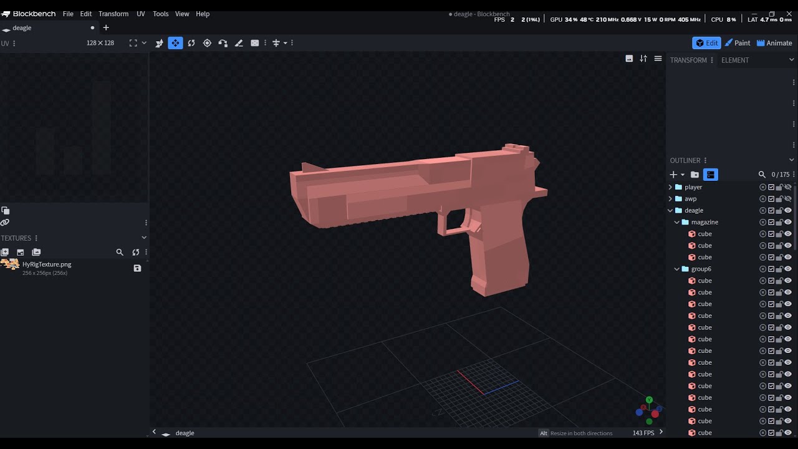The height and width of the screenshot is (449, 798).
Task: Toggle the outliner list-view option icon
Action: point(710,175)
